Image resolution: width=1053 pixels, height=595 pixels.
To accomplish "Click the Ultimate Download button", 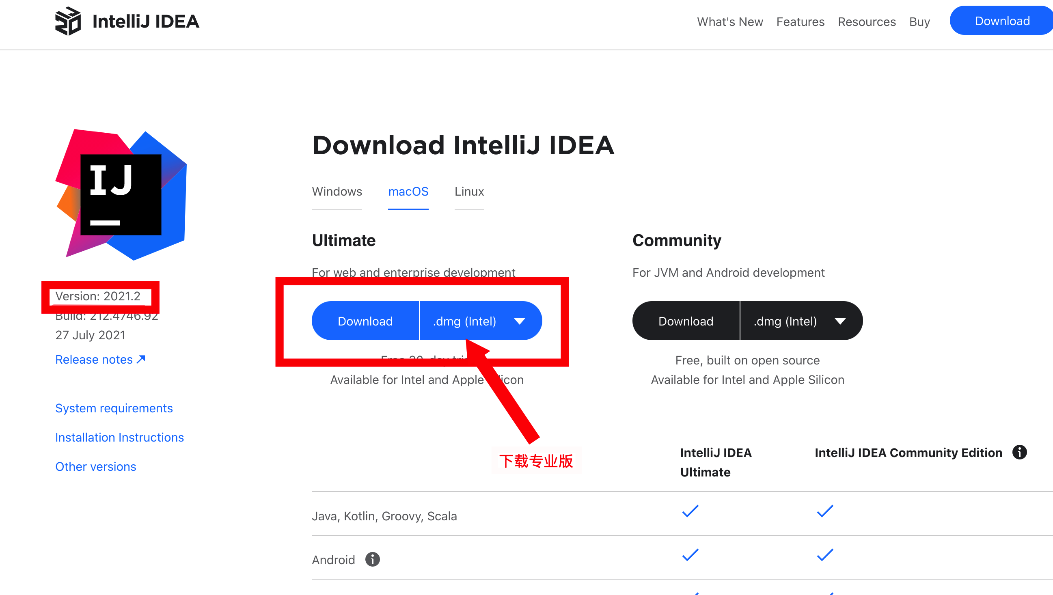I will pyautogui.click(x=365, y=321).
